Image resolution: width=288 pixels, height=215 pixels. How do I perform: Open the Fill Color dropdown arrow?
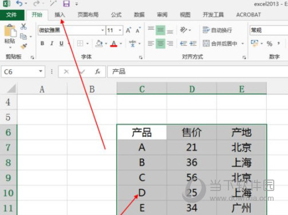pyautogui.click(x=106, y=43)
